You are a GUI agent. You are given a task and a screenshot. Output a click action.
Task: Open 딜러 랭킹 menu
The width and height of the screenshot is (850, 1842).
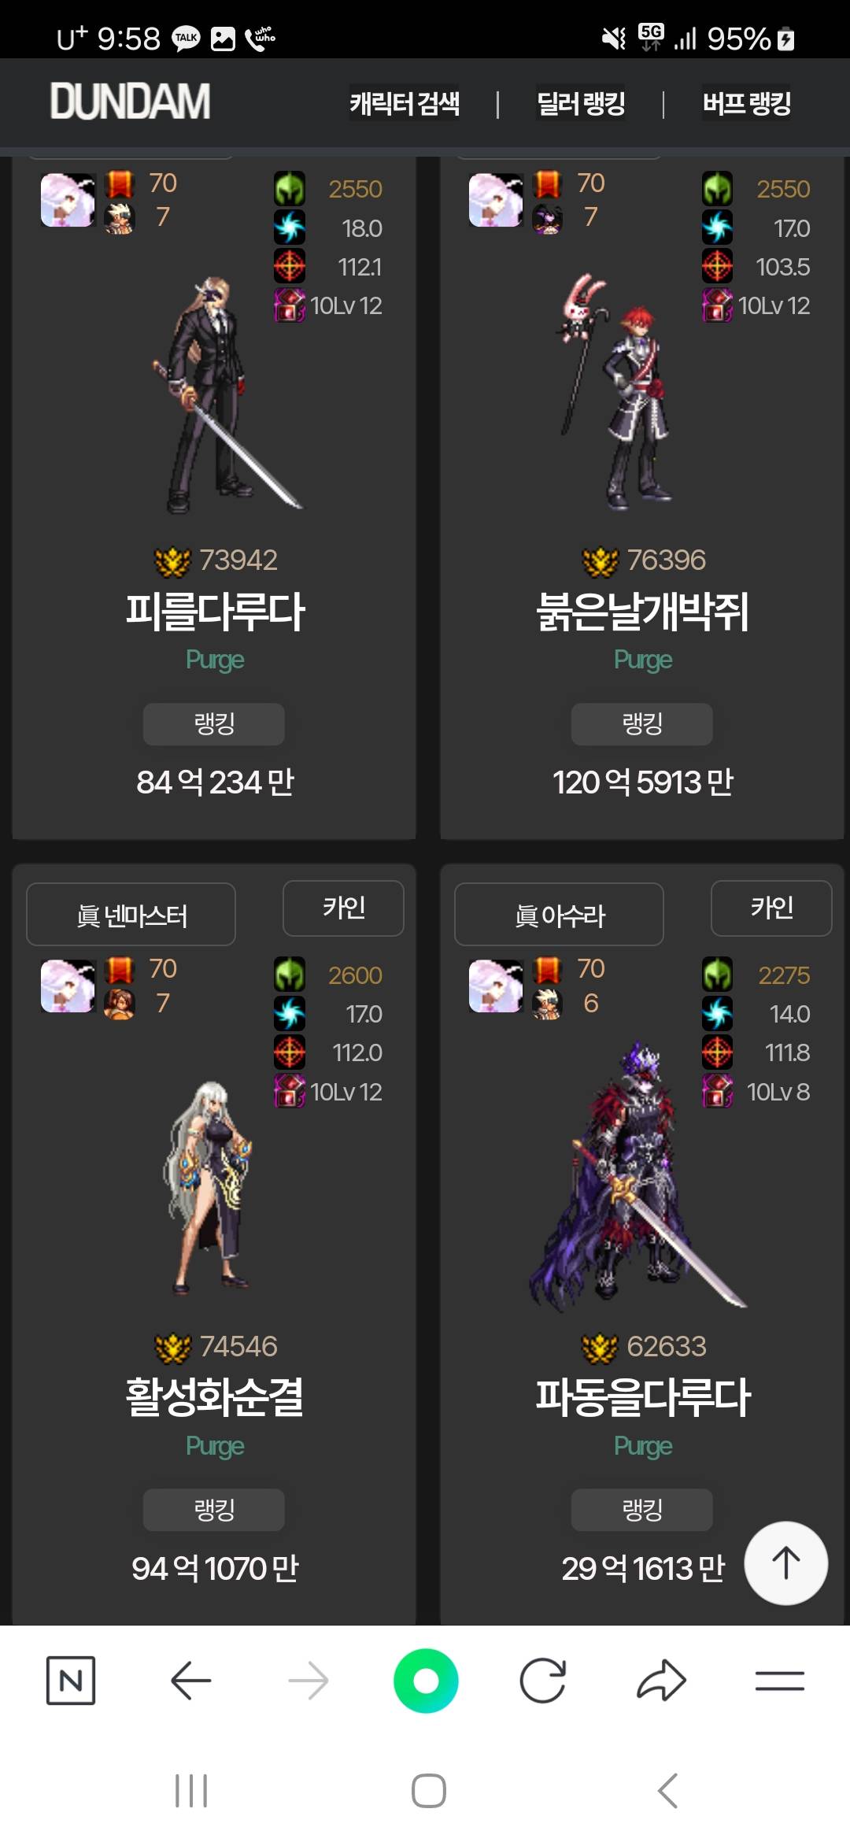tap(581, 103)
